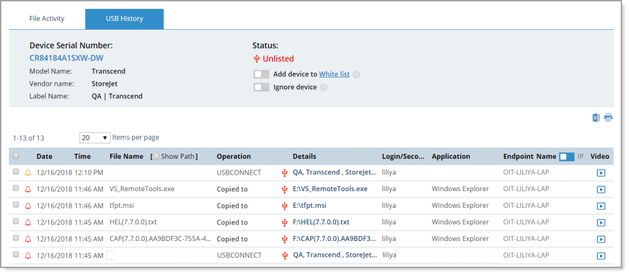Check the Show Path box

tap(157, 157)
